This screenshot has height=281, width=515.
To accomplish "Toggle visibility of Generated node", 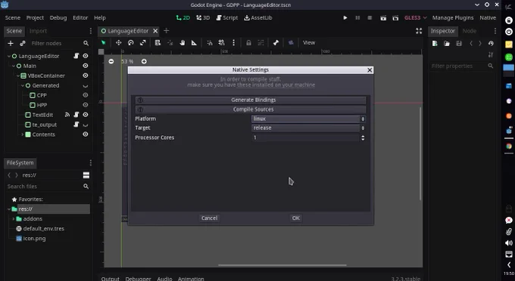I will pyautogui.click(x=86, y=86).
